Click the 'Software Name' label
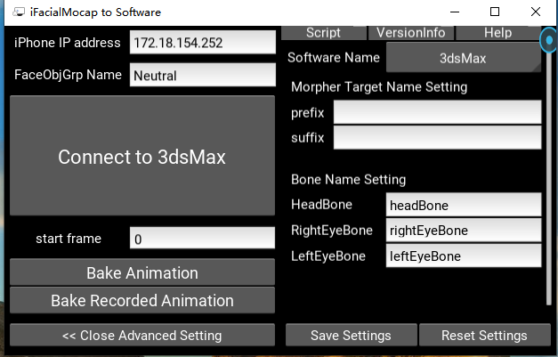558x357 pixels. point(334,58)
